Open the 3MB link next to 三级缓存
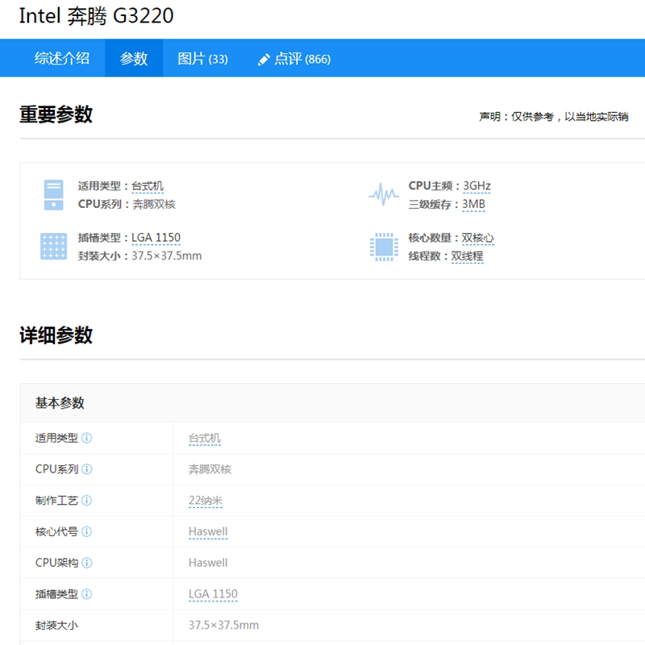This screenshot has height=645, width=645. pyautogui.click(x=473, y=205)
